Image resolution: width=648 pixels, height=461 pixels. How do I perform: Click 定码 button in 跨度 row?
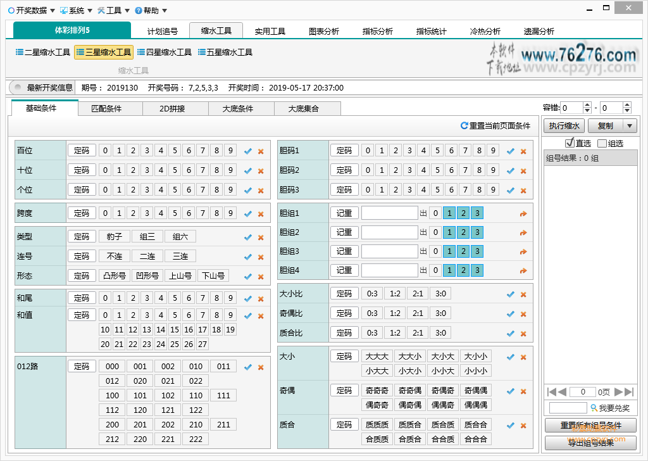82,213
